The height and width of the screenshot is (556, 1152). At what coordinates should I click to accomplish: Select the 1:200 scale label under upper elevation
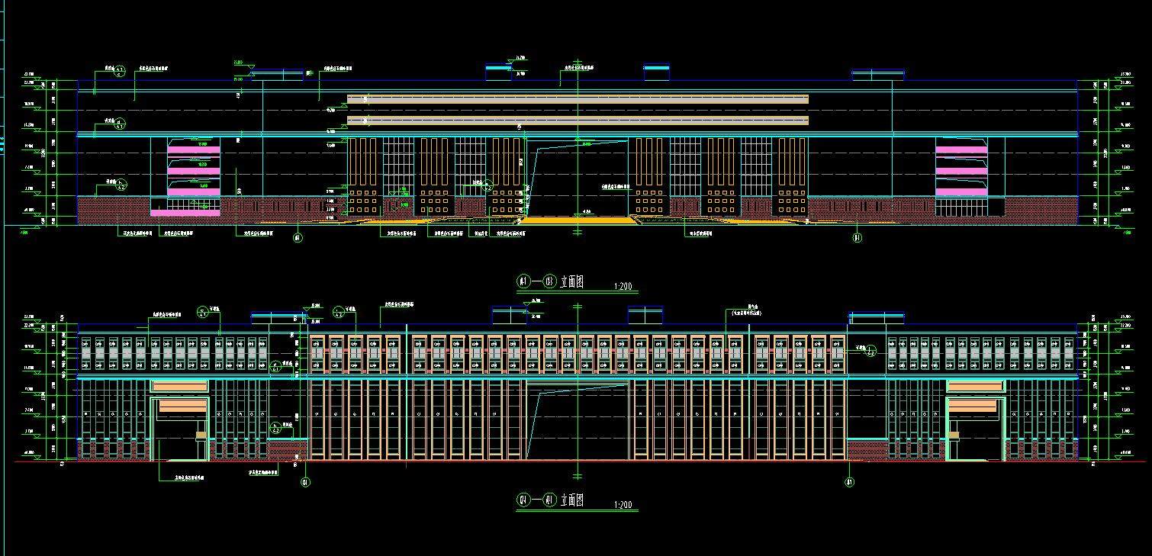(x=623, y=288)
